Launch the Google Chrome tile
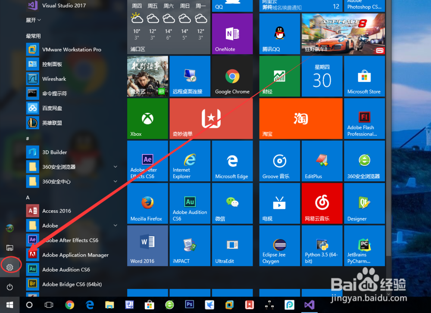This screenshot has height=313, width=431. tap(232, 76)
